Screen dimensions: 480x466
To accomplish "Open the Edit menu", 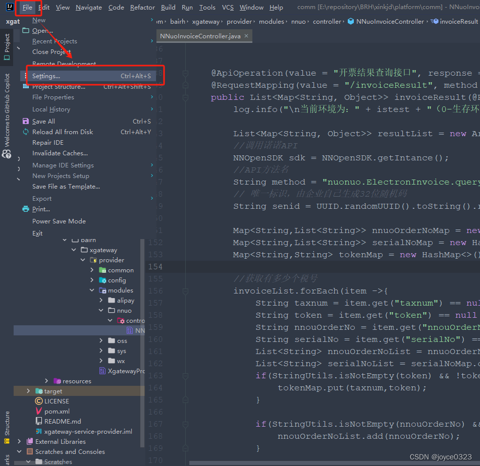I will pyautogui.click(x=44, y=8).
